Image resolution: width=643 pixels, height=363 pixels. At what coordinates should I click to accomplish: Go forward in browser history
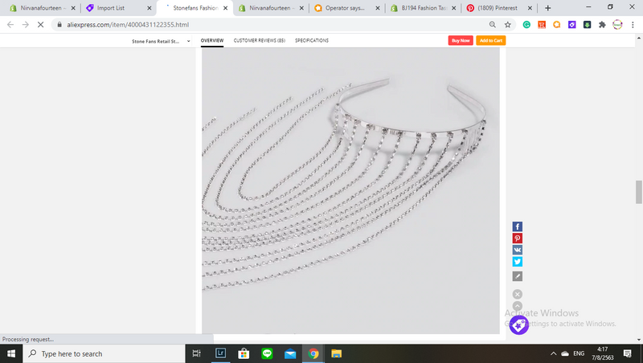(x=26, y=25)
